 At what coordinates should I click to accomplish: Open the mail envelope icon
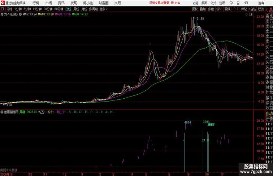[246, 3]
